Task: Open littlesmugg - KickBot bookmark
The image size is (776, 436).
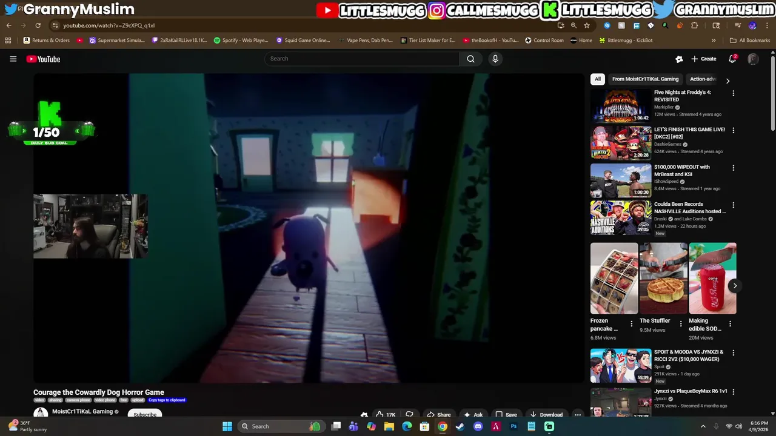Action: coord(626,41)
